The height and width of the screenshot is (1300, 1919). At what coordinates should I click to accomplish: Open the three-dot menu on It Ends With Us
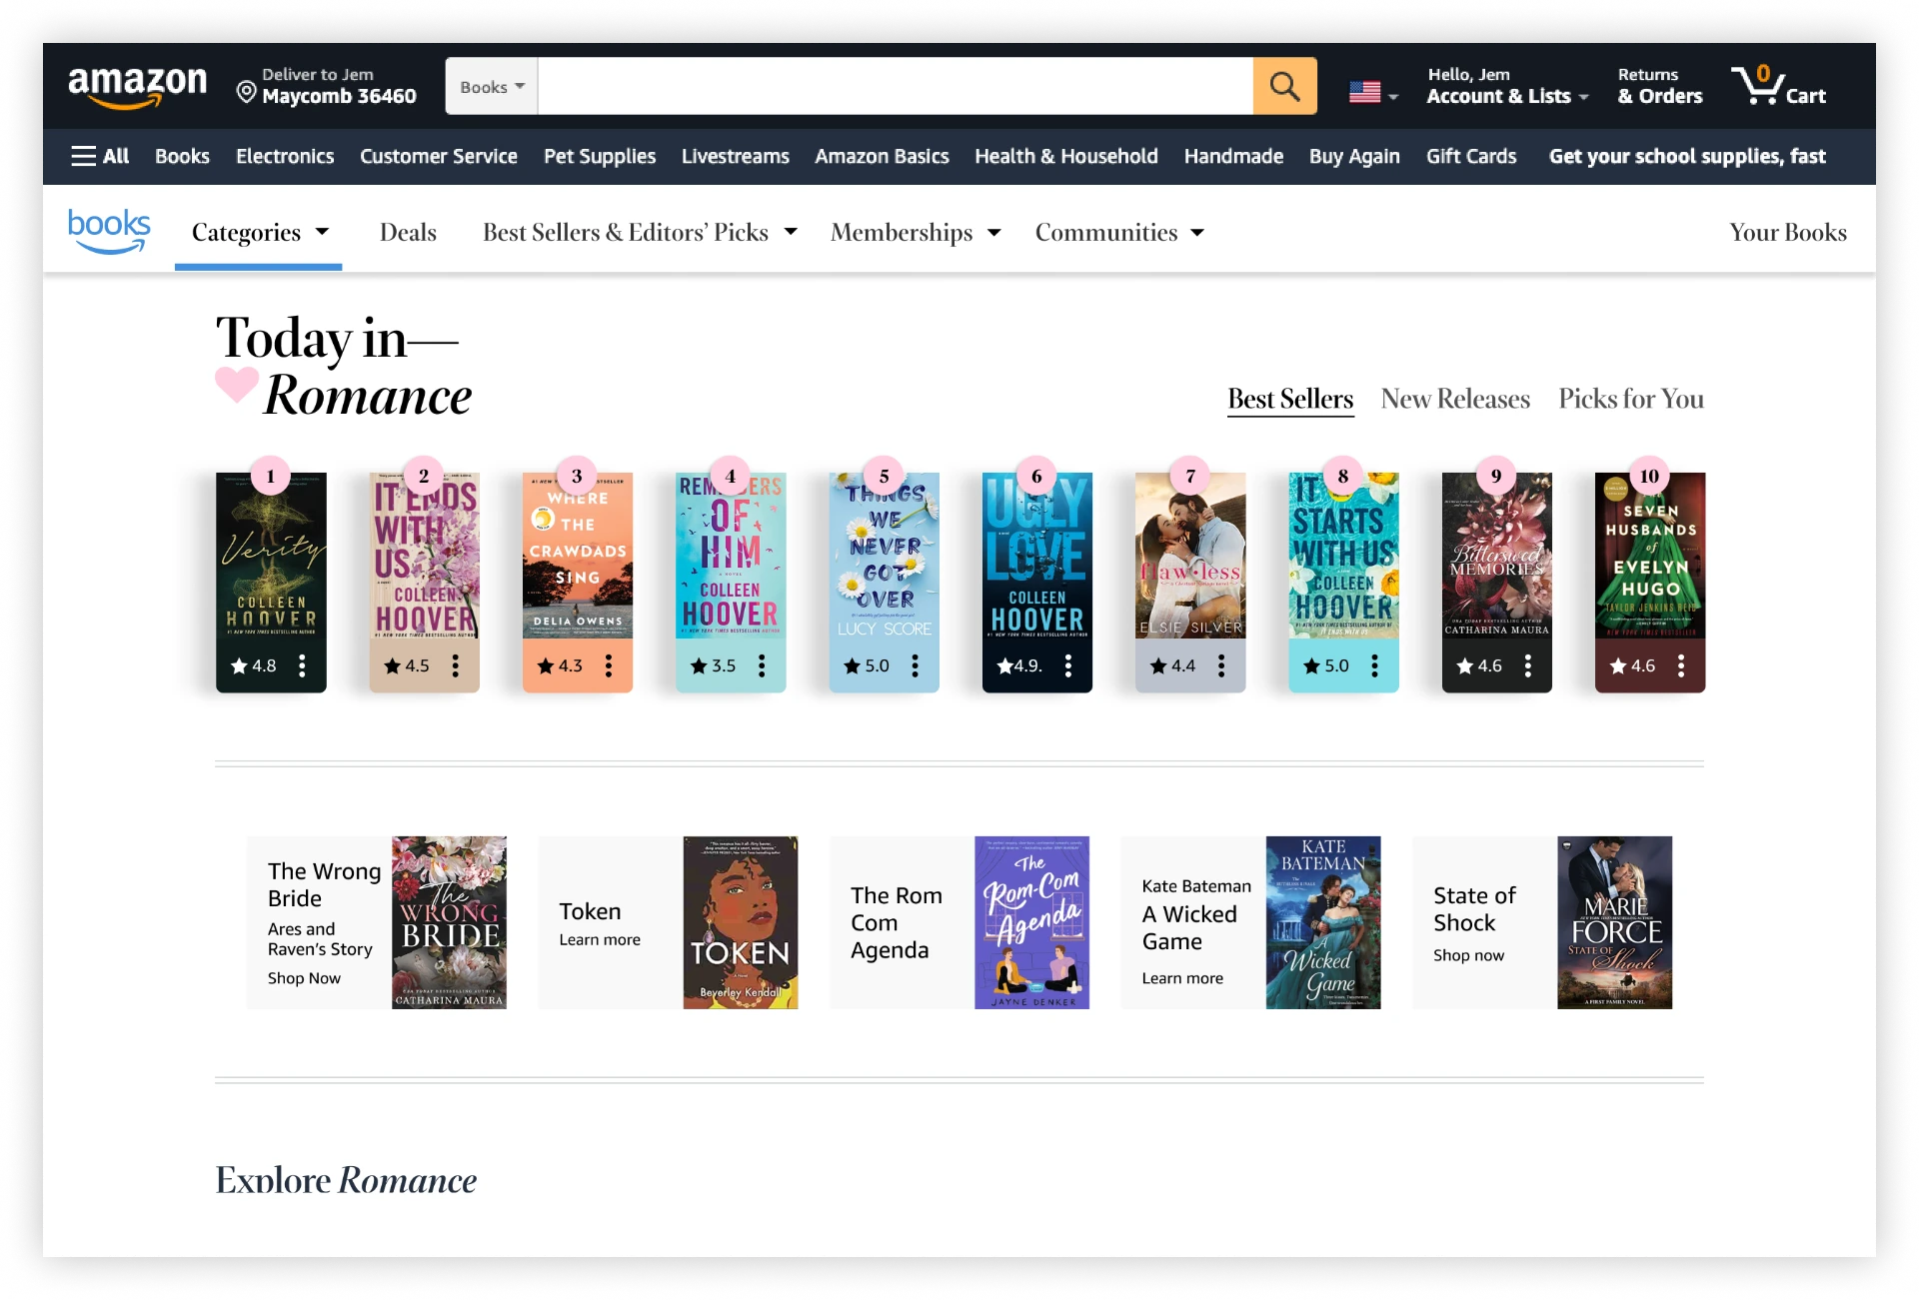tap(455, 665)
